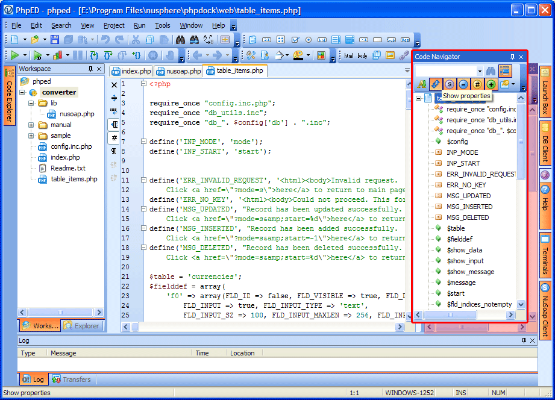555x400 pixels.
Task: Open the Search menu
Action: click(61, 25)
